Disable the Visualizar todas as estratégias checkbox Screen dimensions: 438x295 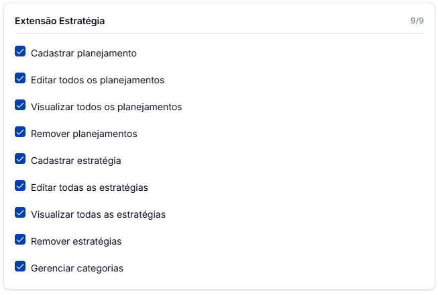[20, 213]
